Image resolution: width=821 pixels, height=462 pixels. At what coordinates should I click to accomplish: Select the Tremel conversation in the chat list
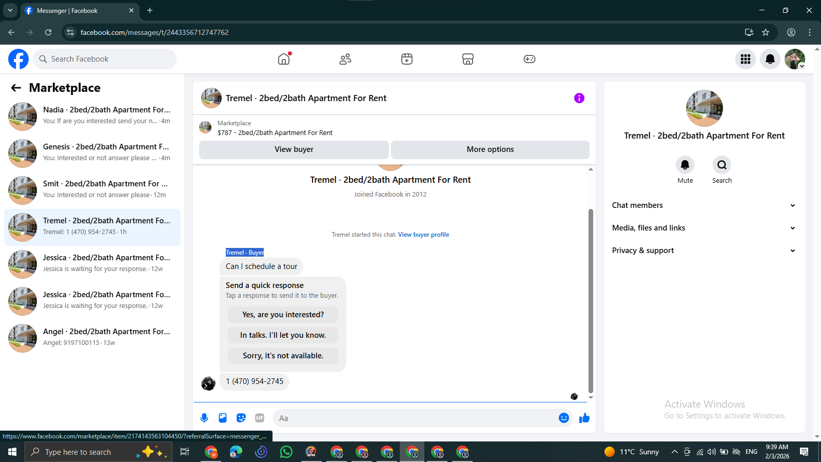click(92, 227)
